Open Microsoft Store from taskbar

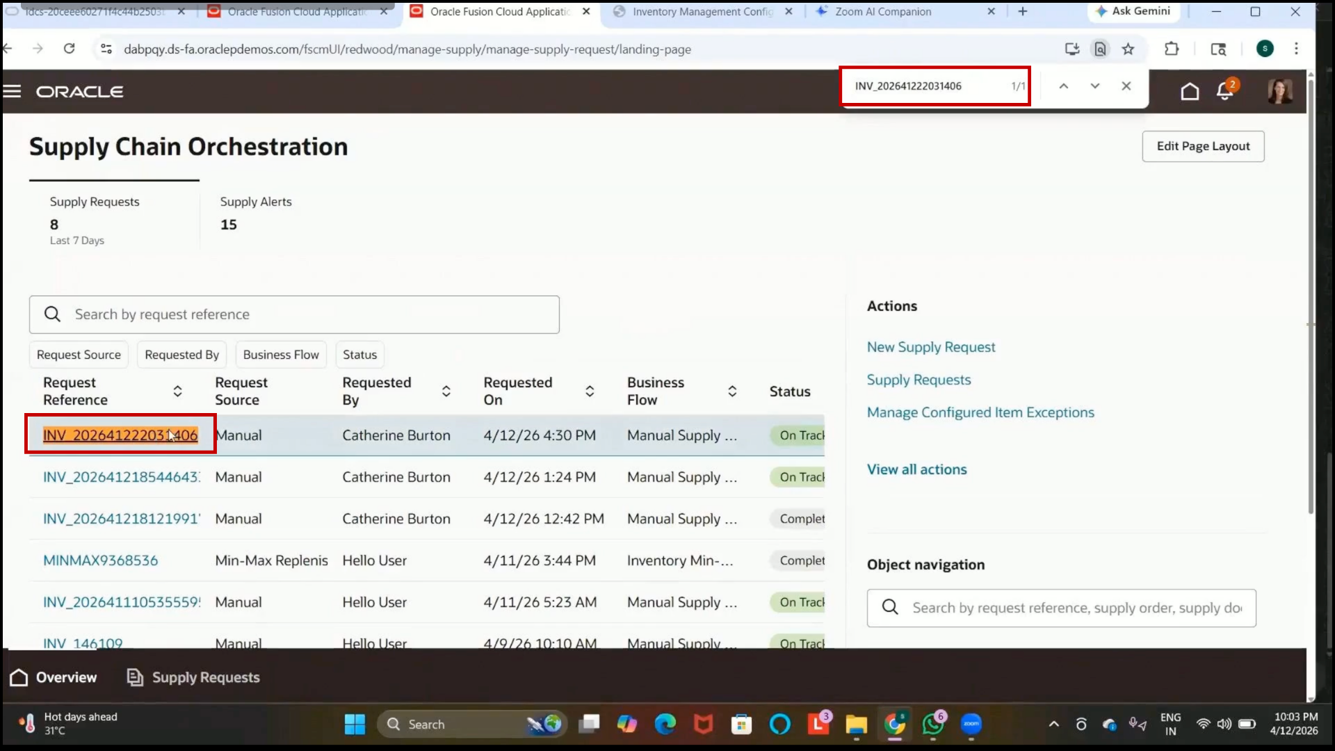tap(741, 725)
